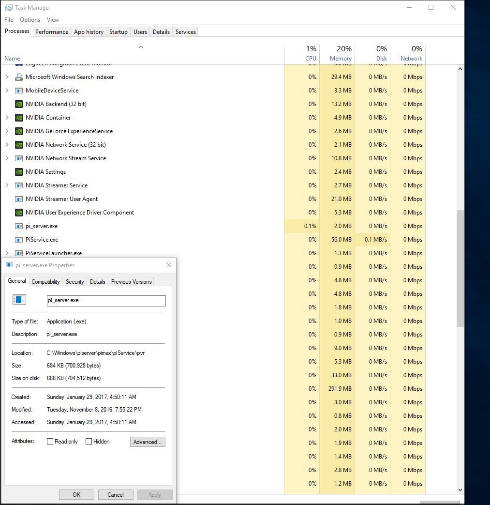The height and width of the screenshot is (505, 490).
Task: Click OK in Properties dialog
Action: pos(76,495)
